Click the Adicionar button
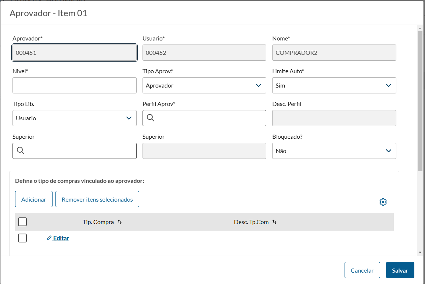Screen dimensions: 425x284 click(x=34, y=199)
